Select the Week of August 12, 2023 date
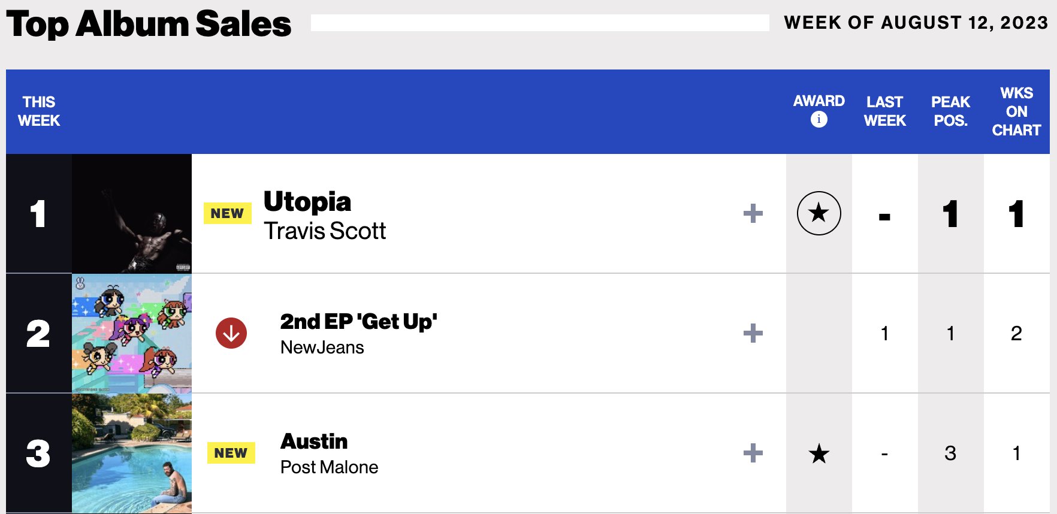Screen dimensions: 1057x514 pos(916,23)
